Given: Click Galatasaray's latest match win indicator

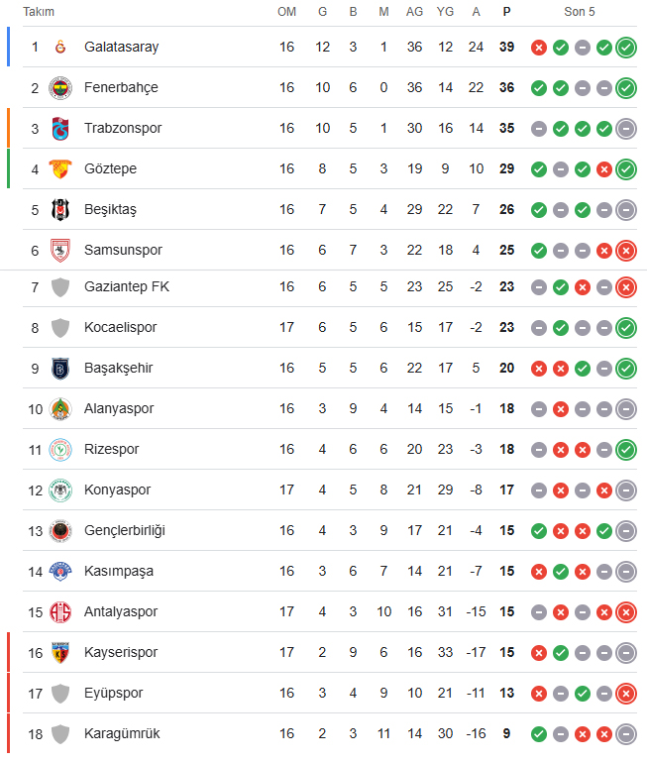Looking at the screenshot, I should click(626, 48).
